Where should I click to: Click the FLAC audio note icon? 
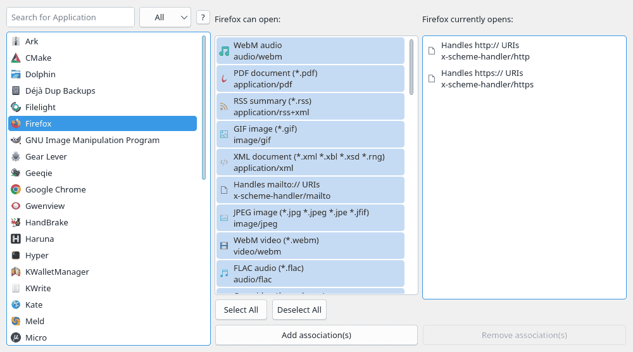tap(224, 273)
